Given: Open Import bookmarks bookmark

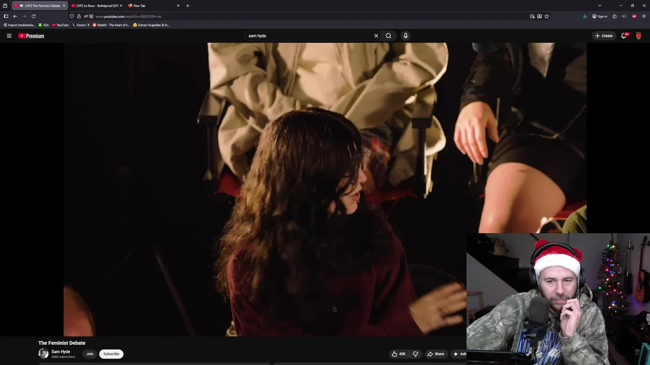Looking at the screenshot, I should pos(19,25).
